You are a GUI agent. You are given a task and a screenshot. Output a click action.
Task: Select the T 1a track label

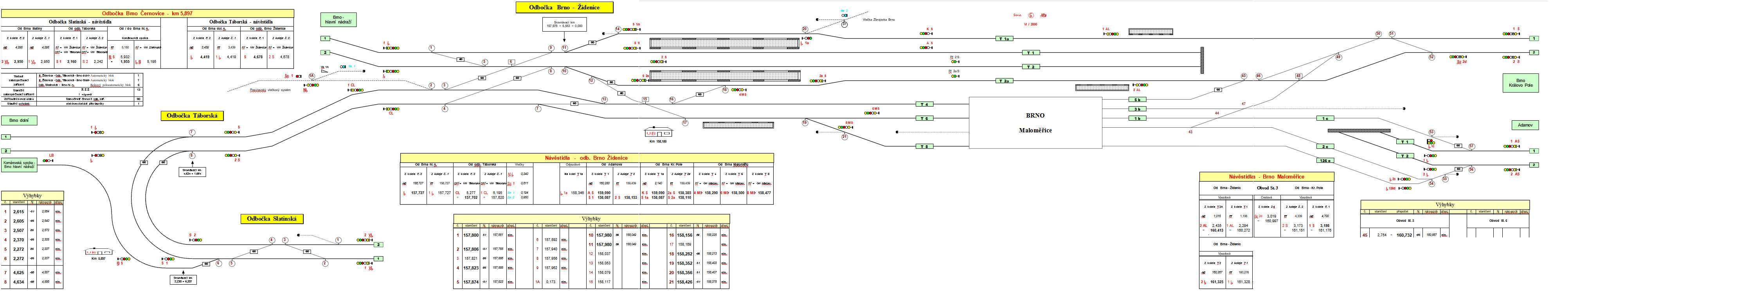[x=1003, y=39]
